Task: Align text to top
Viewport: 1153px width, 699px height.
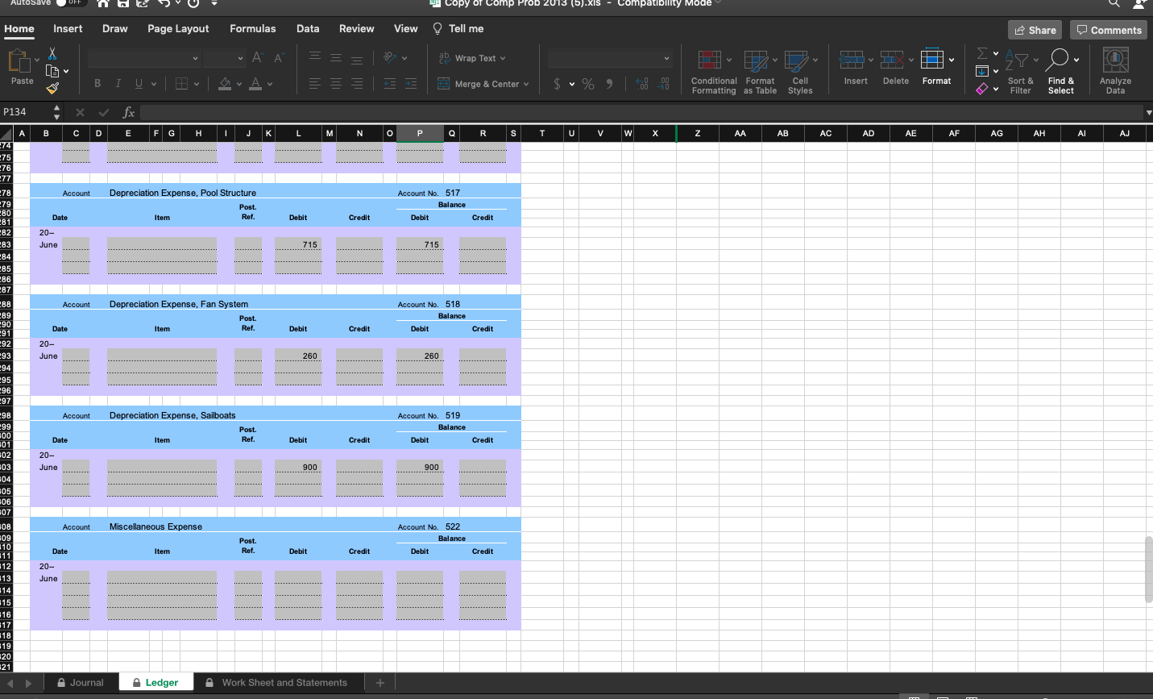Action: (x=315, y=58)
